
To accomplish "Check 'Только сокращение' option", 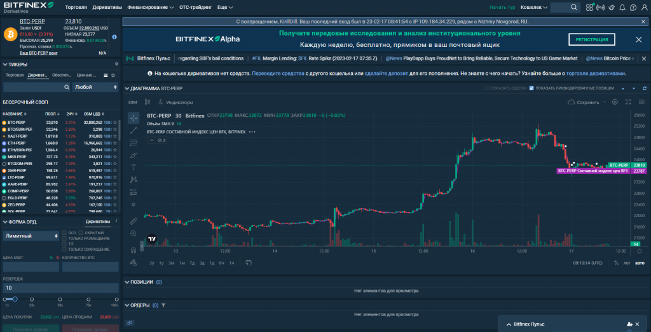I will 64,249.
